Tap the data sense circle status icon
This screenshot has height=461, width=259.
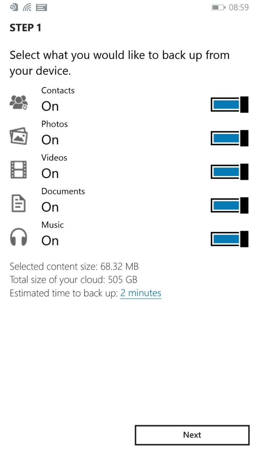point(14,7)
